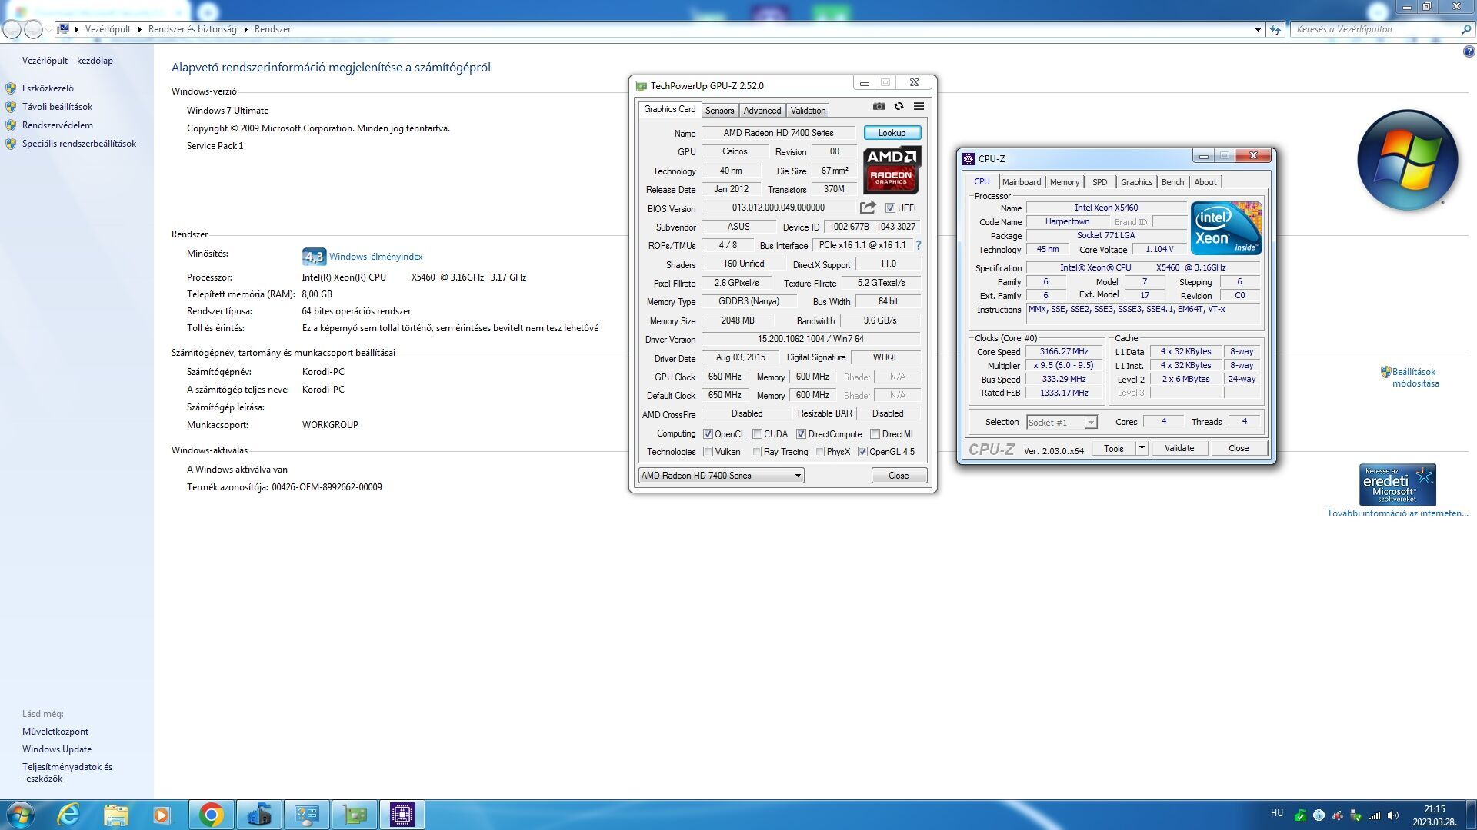
Task: Open the castle-icon app on the taskbar
Action: [259, 814]
